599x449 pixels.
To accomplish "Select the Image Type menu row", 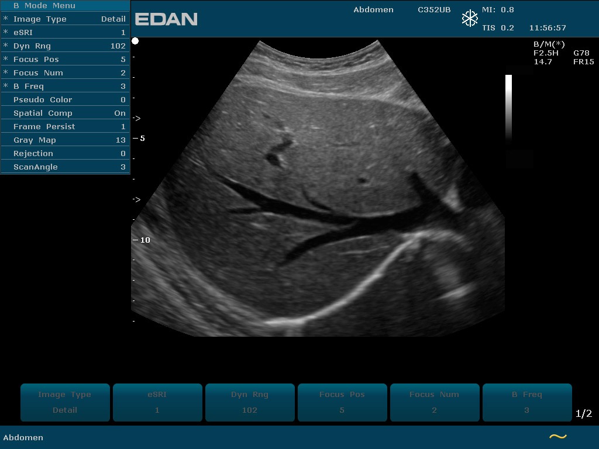I will tap(66, 19).
